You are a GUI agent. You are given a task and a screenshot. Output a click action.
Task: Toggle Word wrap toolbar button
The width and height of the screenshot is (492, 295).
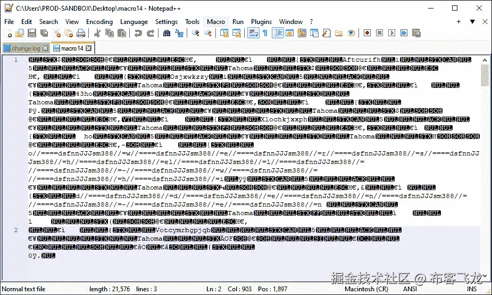click(253, 33)
